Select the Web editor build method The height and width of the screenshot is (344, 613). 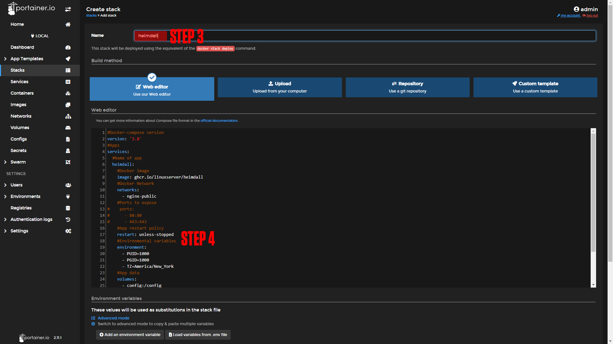152,89
